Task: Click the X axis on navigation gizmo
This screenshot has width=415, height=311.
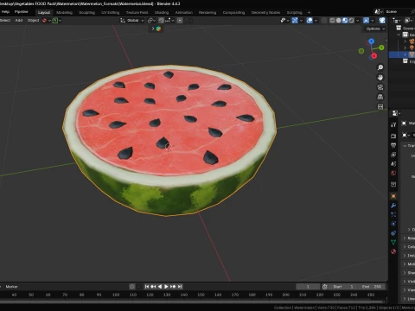Action: pos(374,56)
